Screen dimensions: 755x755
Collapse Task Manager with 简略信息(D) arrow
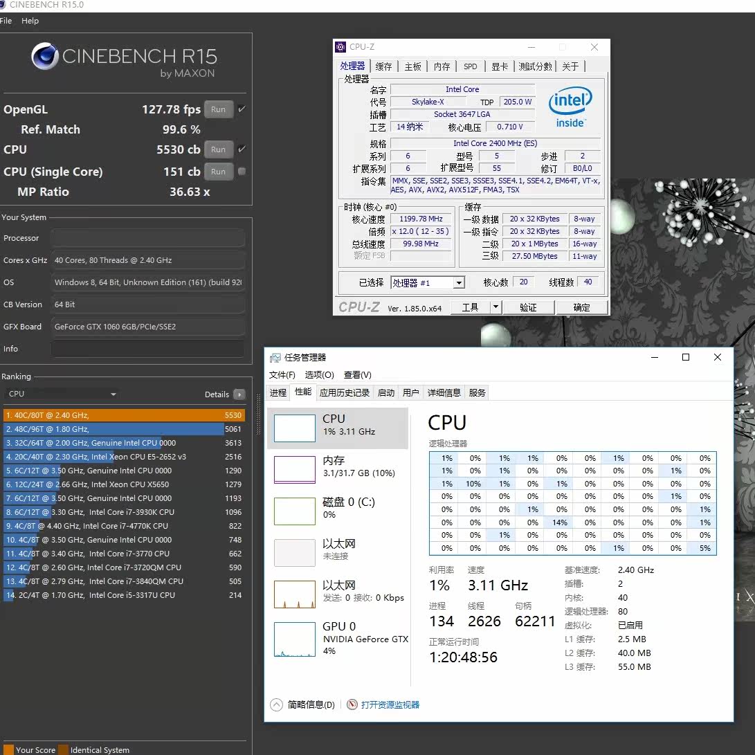pos(276,705)
